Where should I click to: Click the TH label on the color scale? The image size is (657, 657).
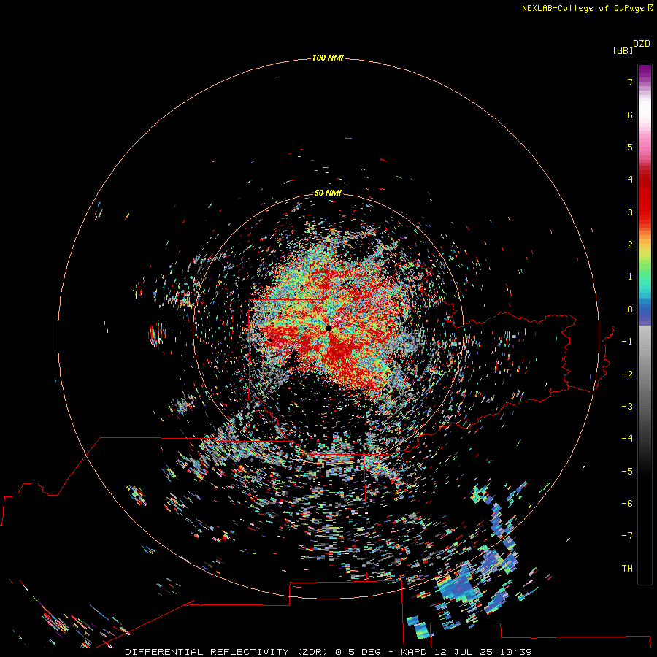point(627,569)
